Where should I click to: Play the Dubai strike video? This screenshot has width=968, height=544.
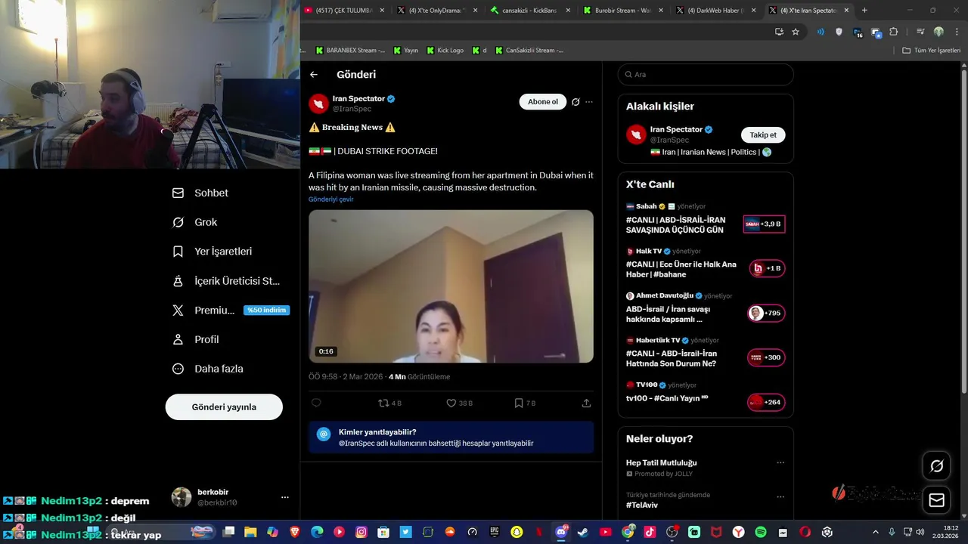coord(451,286)
